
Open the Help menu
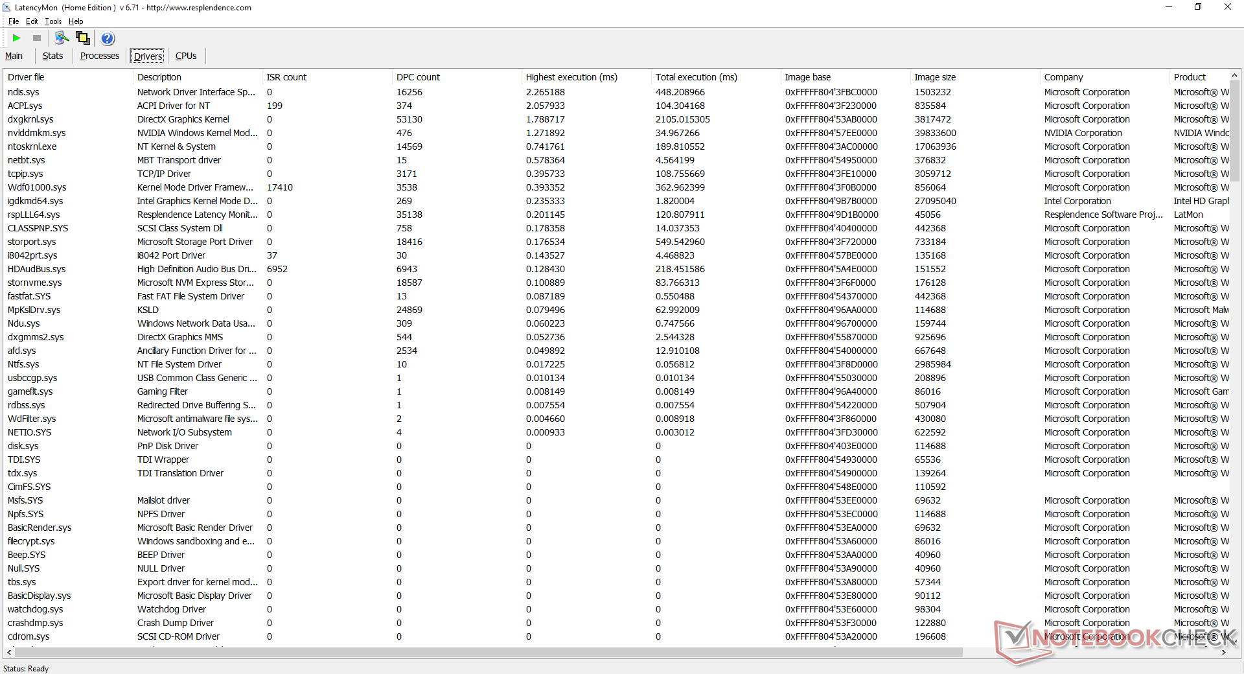click(x=76, y=21)
